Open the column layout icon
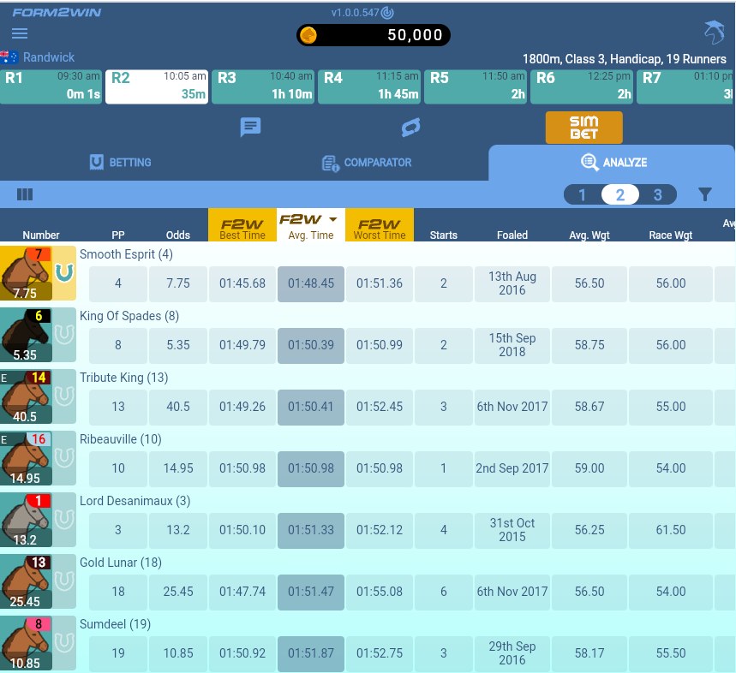The image size is (736, 673). [25, 194]
